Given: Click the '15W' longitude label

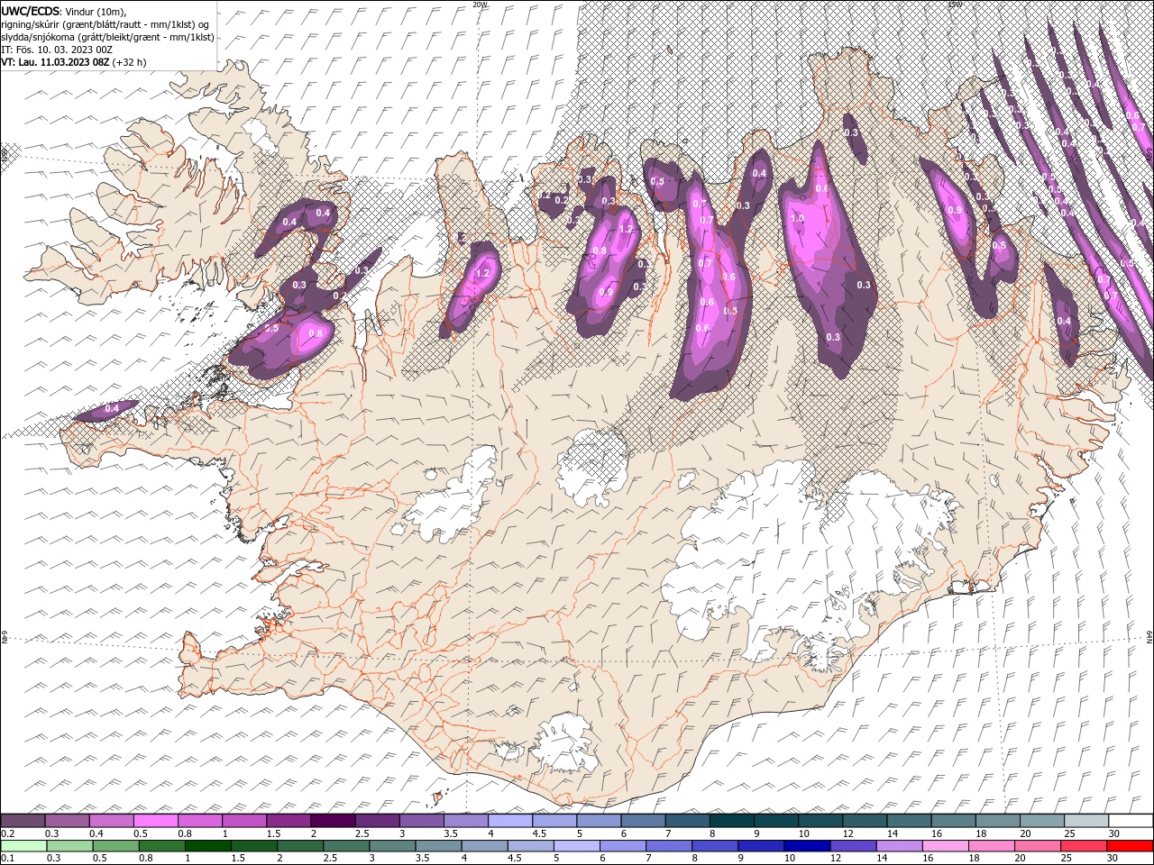Looking at the screenshot, I should 954,5.
